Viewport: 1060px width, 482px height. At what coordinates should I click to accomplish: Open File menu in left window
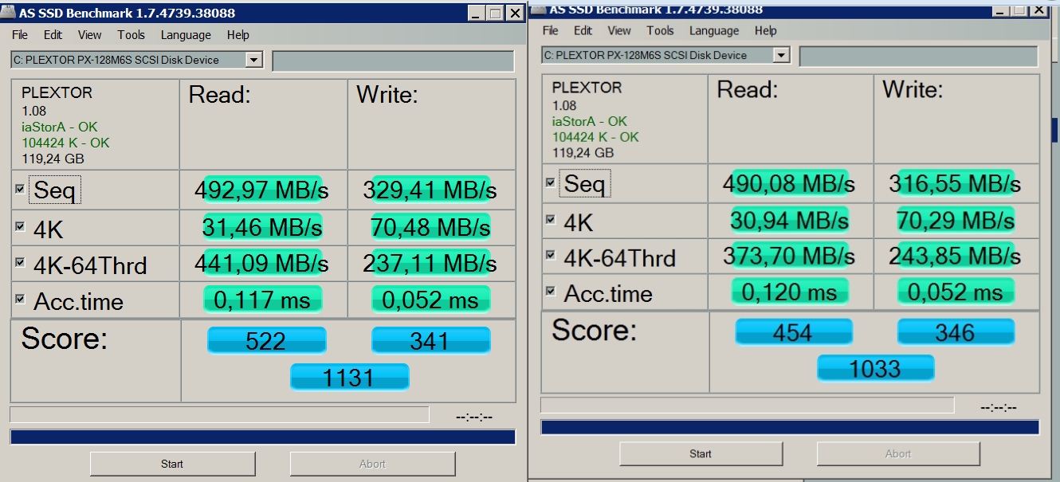pyautogui.click(x=20, y=35)
